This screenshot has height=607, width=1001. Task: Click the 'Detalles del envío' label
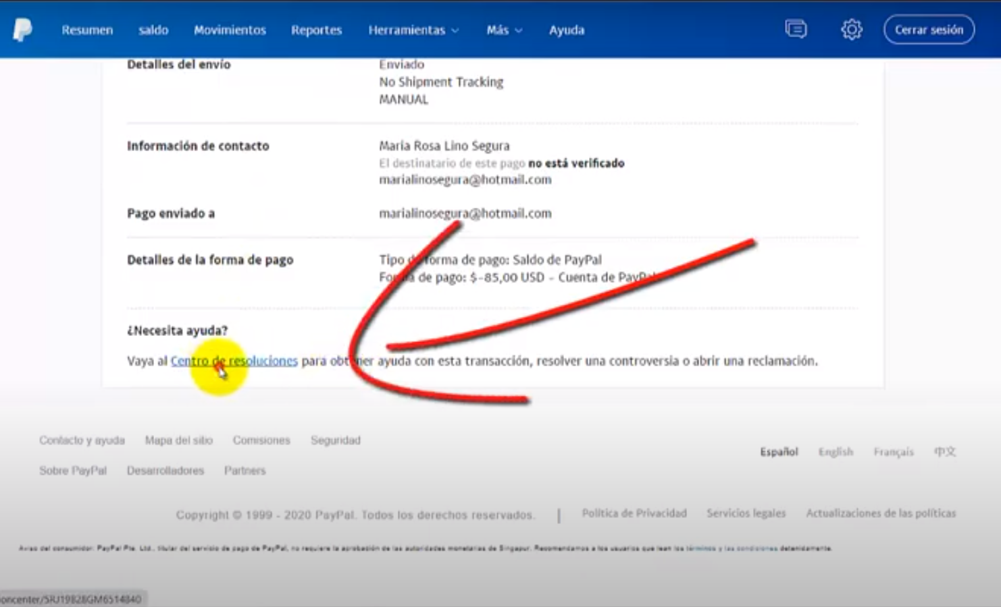178,65
